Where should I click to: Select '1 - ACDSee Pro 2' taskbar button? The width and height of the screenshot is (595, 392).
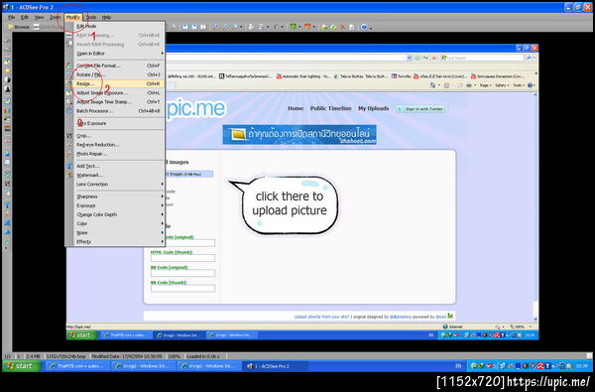(275, 366)
